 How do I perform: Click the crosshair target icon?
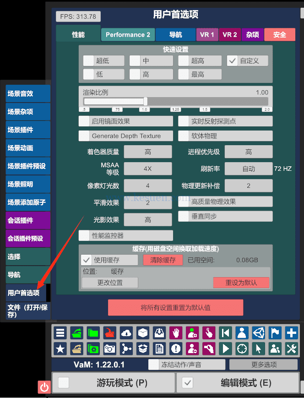coord(242,349)
